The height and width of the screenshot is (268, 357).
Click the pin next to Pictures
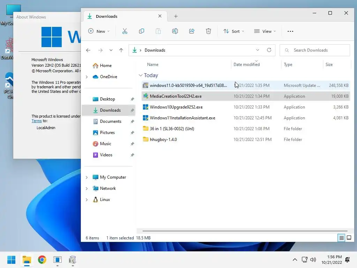tap(132, 133)
